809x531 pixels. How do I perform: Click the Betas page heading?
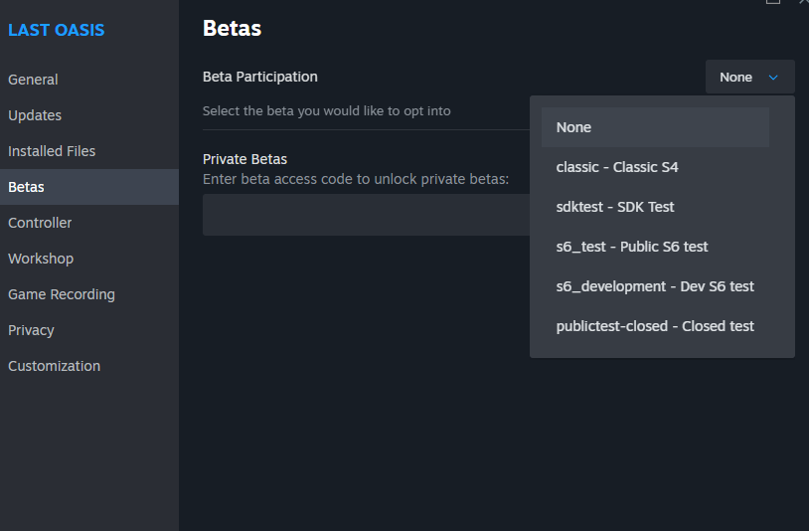(233, 29)
